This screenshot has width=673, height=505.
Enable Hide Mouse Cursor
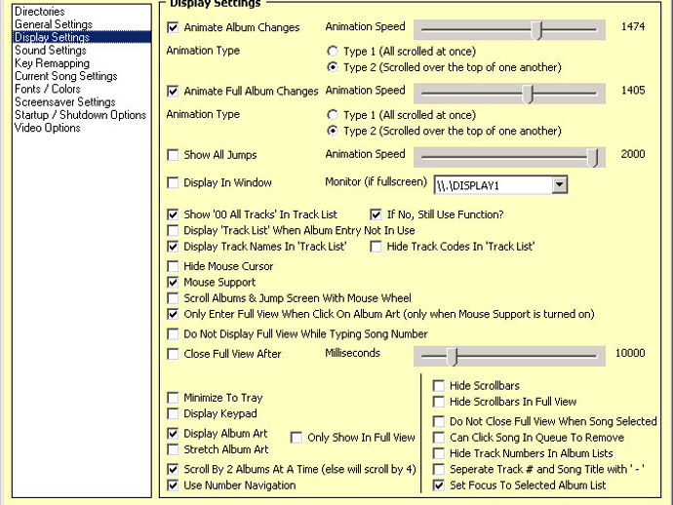click(173, 266)
